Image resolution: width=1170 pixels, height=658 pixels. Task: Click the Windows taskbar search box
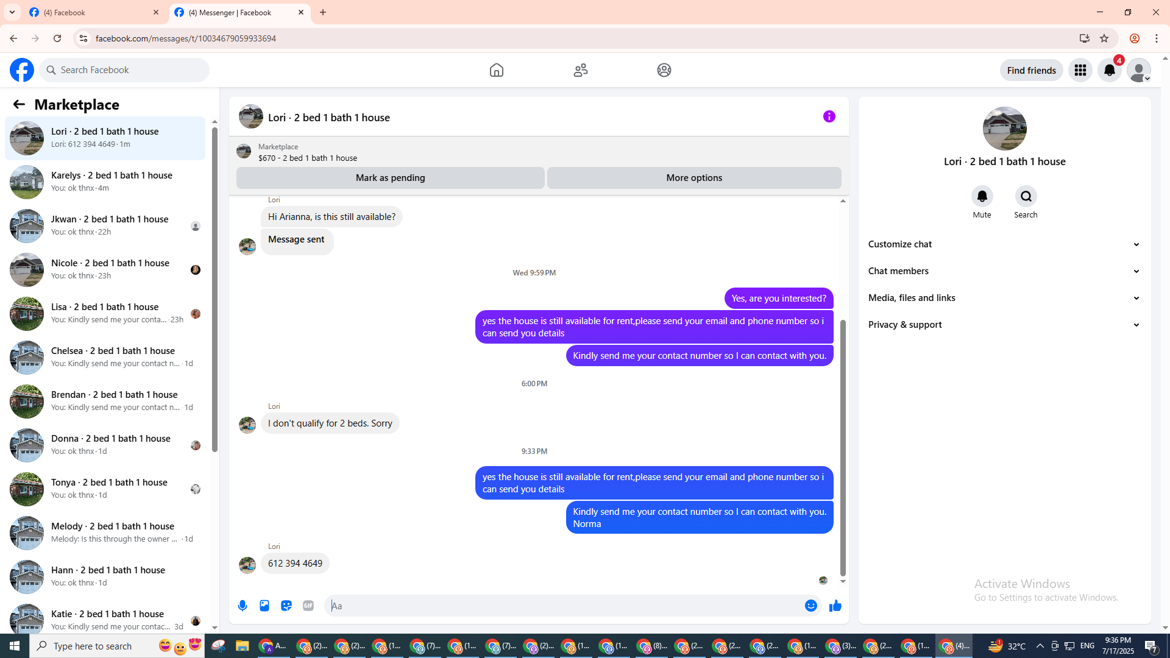click(116, 646)
